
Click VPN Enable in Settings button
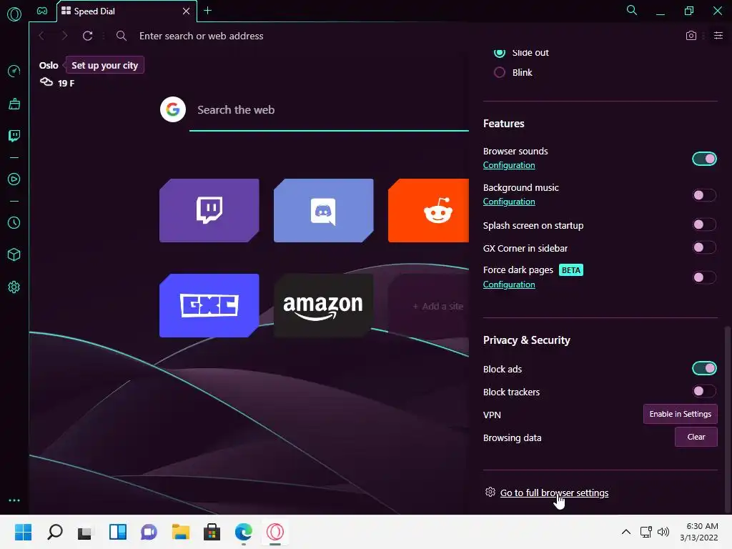click(x=681, y=414)
